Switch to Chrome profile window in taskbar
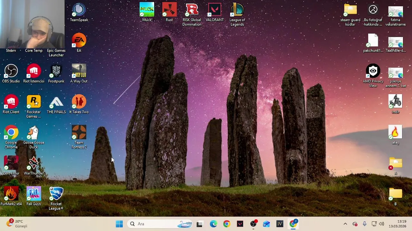The image size is (412, 231). 293,224
